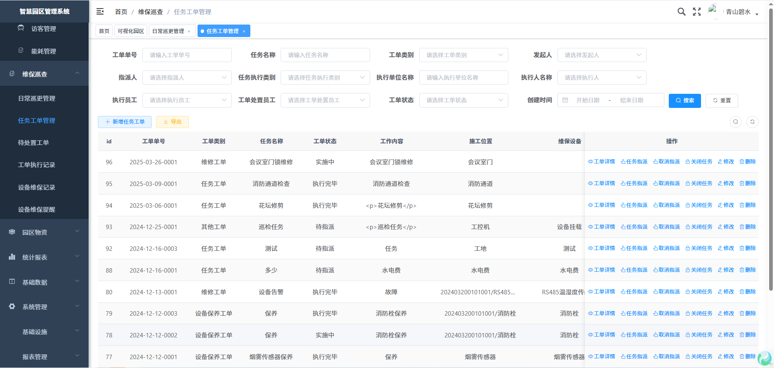Open 工单详情 for work order 96
This screenshot has width=774, height=368.
pyautogui.click(x=601, y=162)
